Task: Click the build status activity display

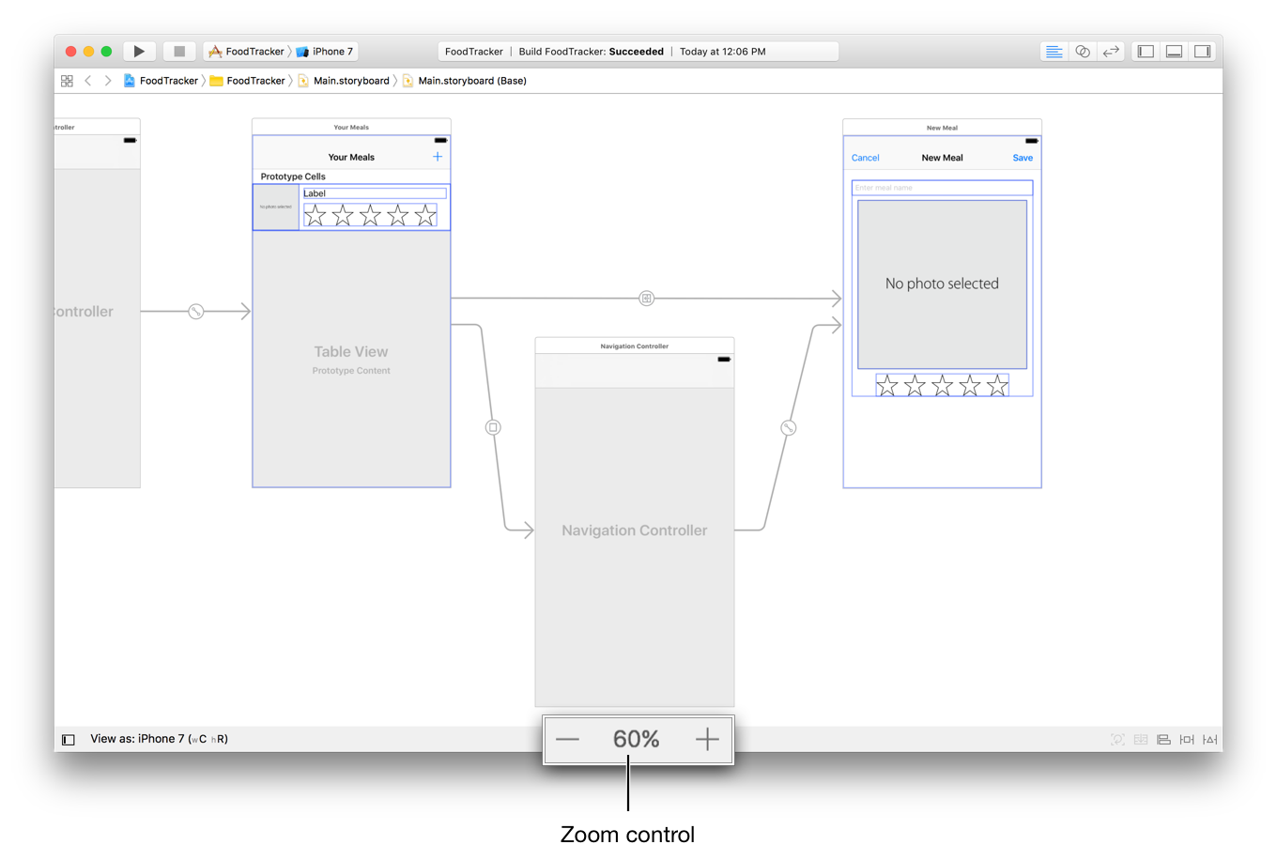Action: [638, 52]
